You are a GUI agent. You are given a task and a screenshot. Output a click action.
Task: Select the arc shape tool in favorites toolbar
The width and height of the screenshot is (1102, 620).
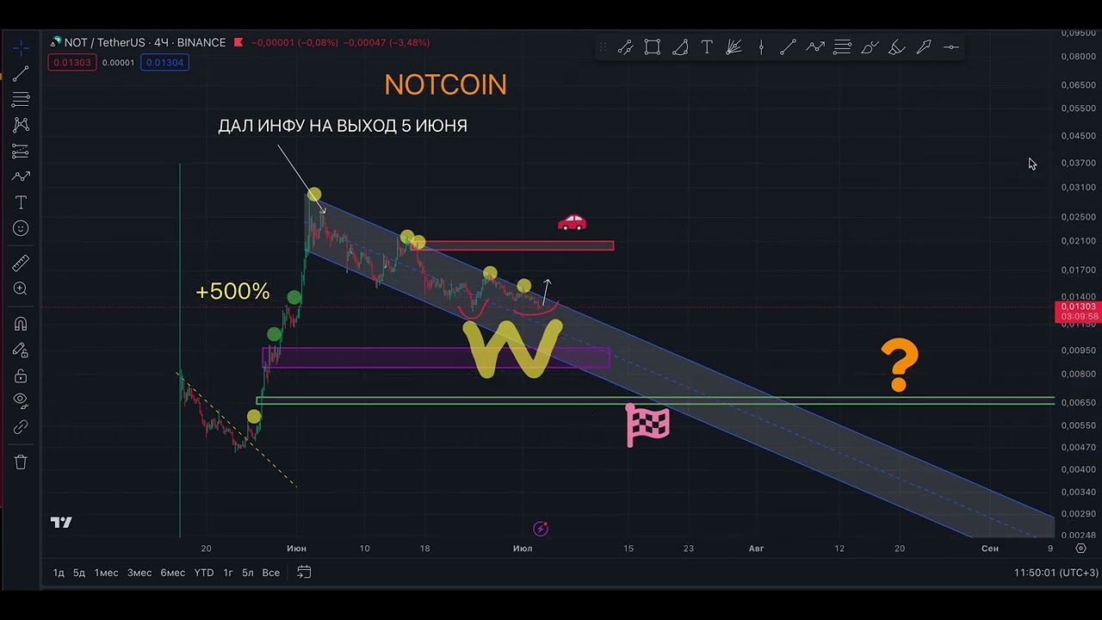click(679, 47)
